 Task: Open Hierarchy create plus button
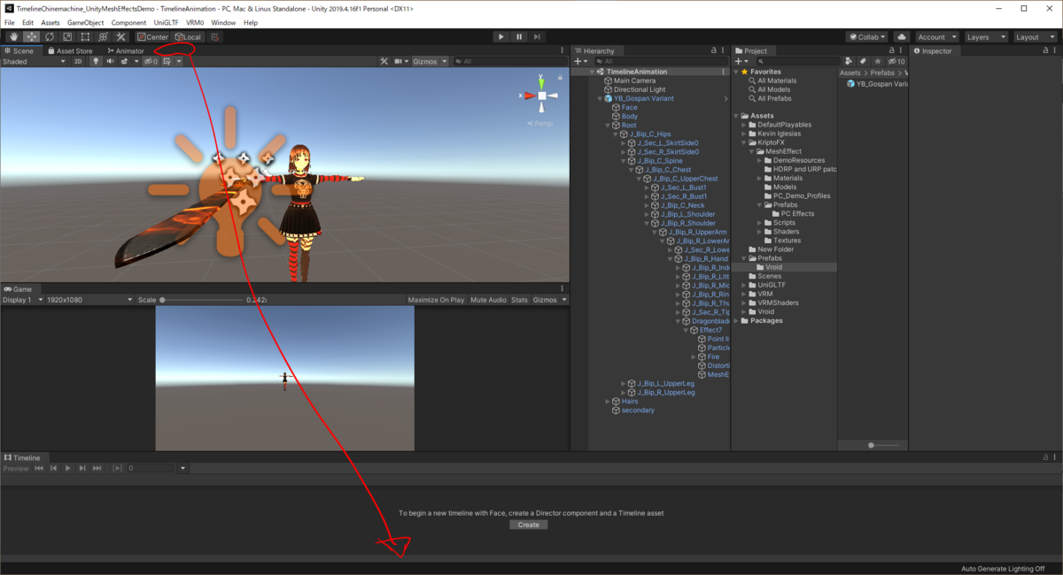tap(579, 61)
